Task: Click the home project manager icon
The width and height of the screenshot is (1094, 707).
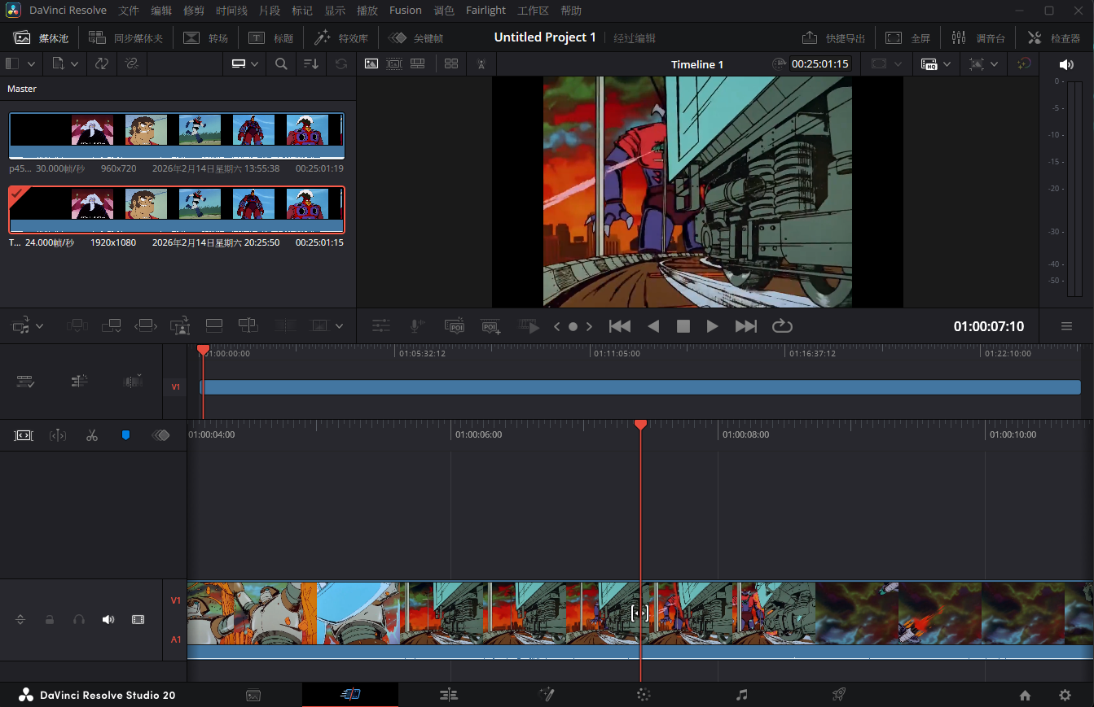Action: coord(1025,696)
